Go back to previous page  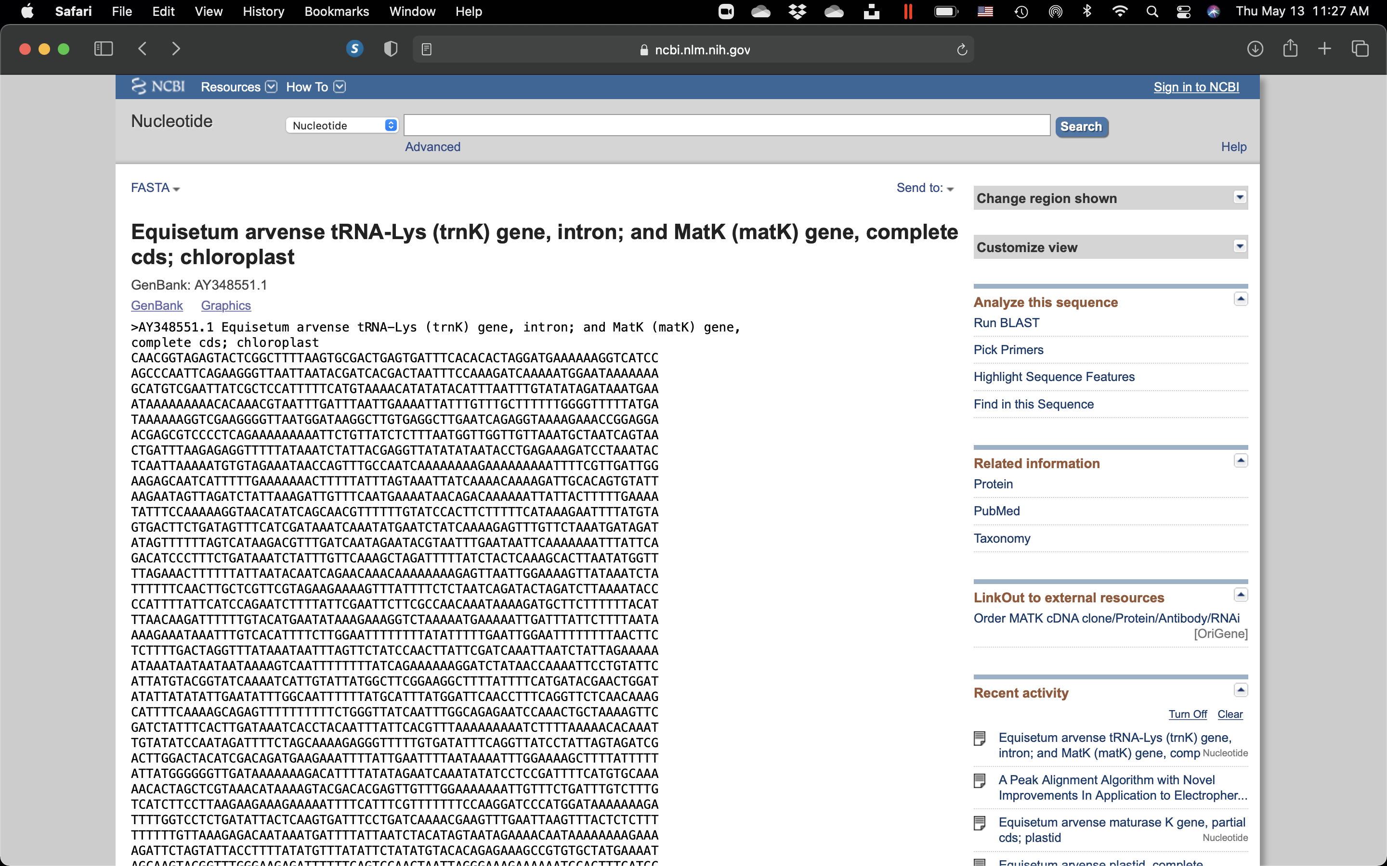coord(142,49)
